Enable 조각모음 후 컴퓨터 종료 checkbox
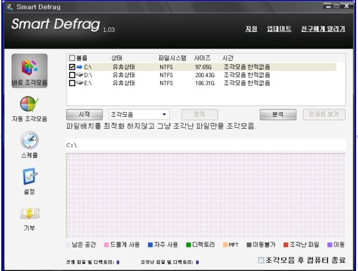 coord(261,260)
